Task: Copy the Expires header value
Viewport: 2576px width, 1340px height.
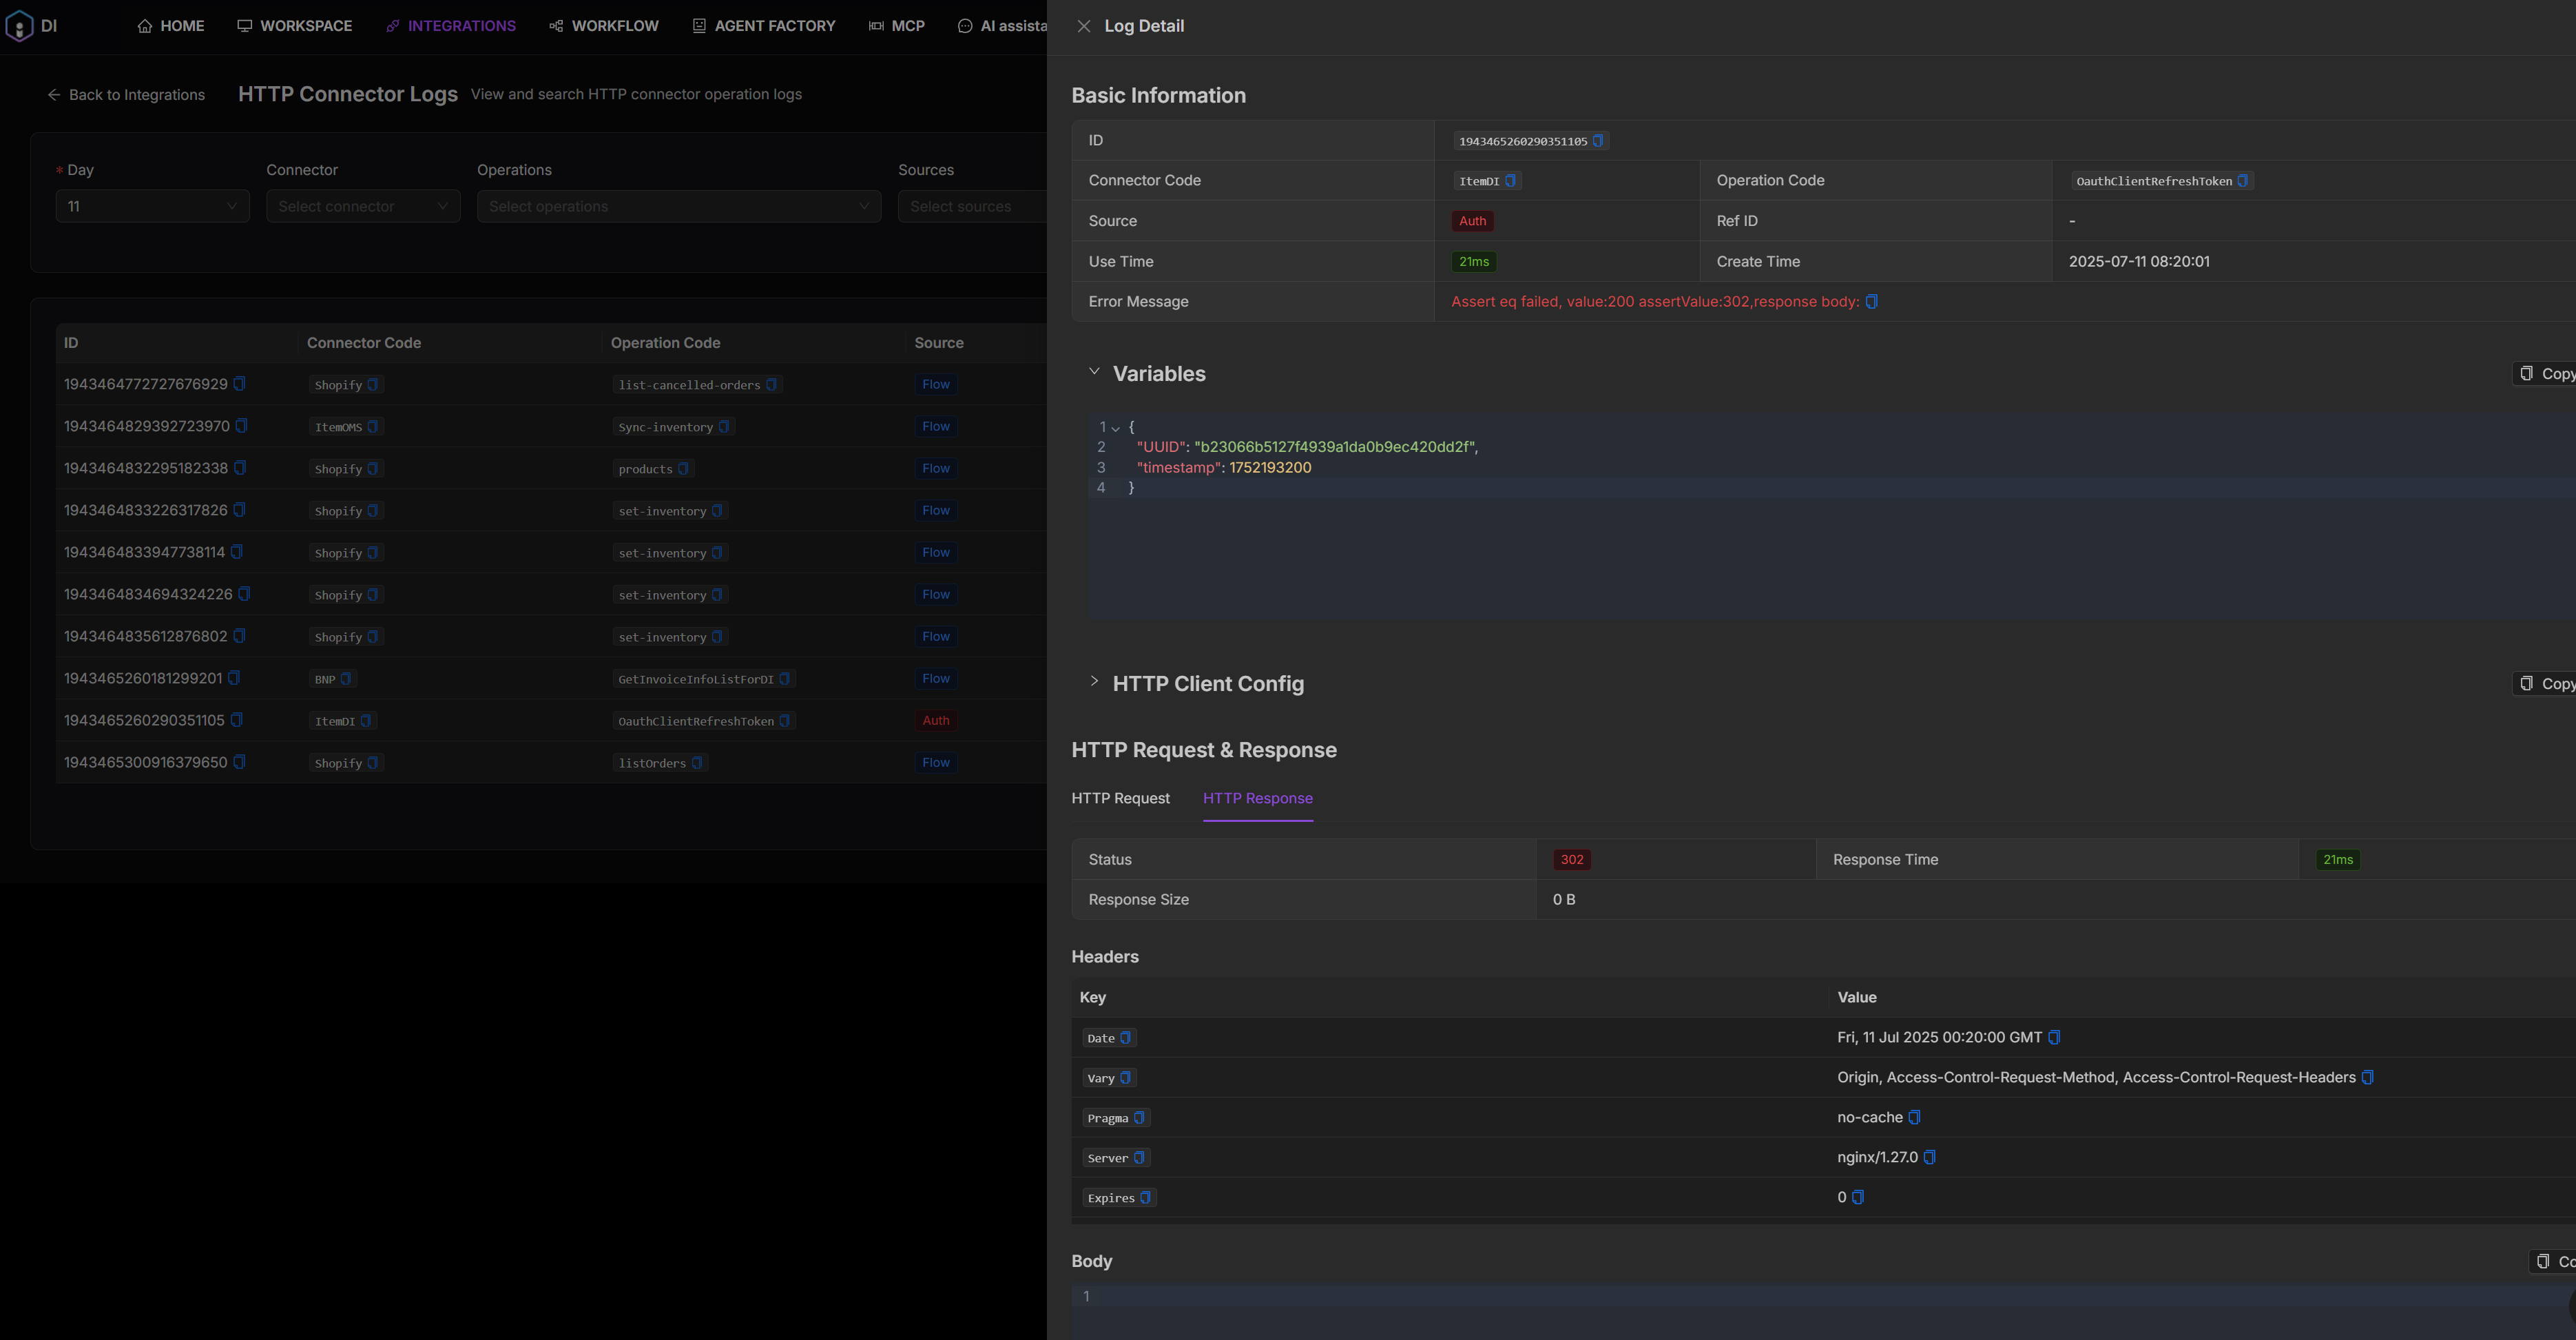Action: pyautogui.click(x=1857, y=1198)
